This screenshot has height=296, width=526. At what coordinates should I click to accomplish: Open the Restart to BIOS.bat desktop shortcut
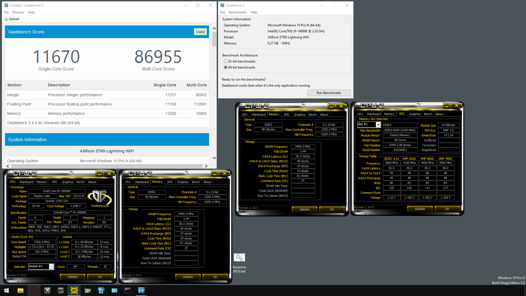(x=239, y=263)
